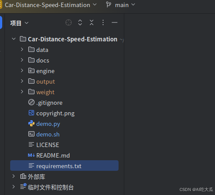Hide the project panel with minimize icon
The image size is (215, 195).
point(115,22)
